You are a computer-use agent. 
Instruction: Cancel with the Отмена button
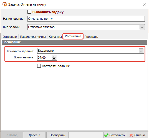click(137, 135)
